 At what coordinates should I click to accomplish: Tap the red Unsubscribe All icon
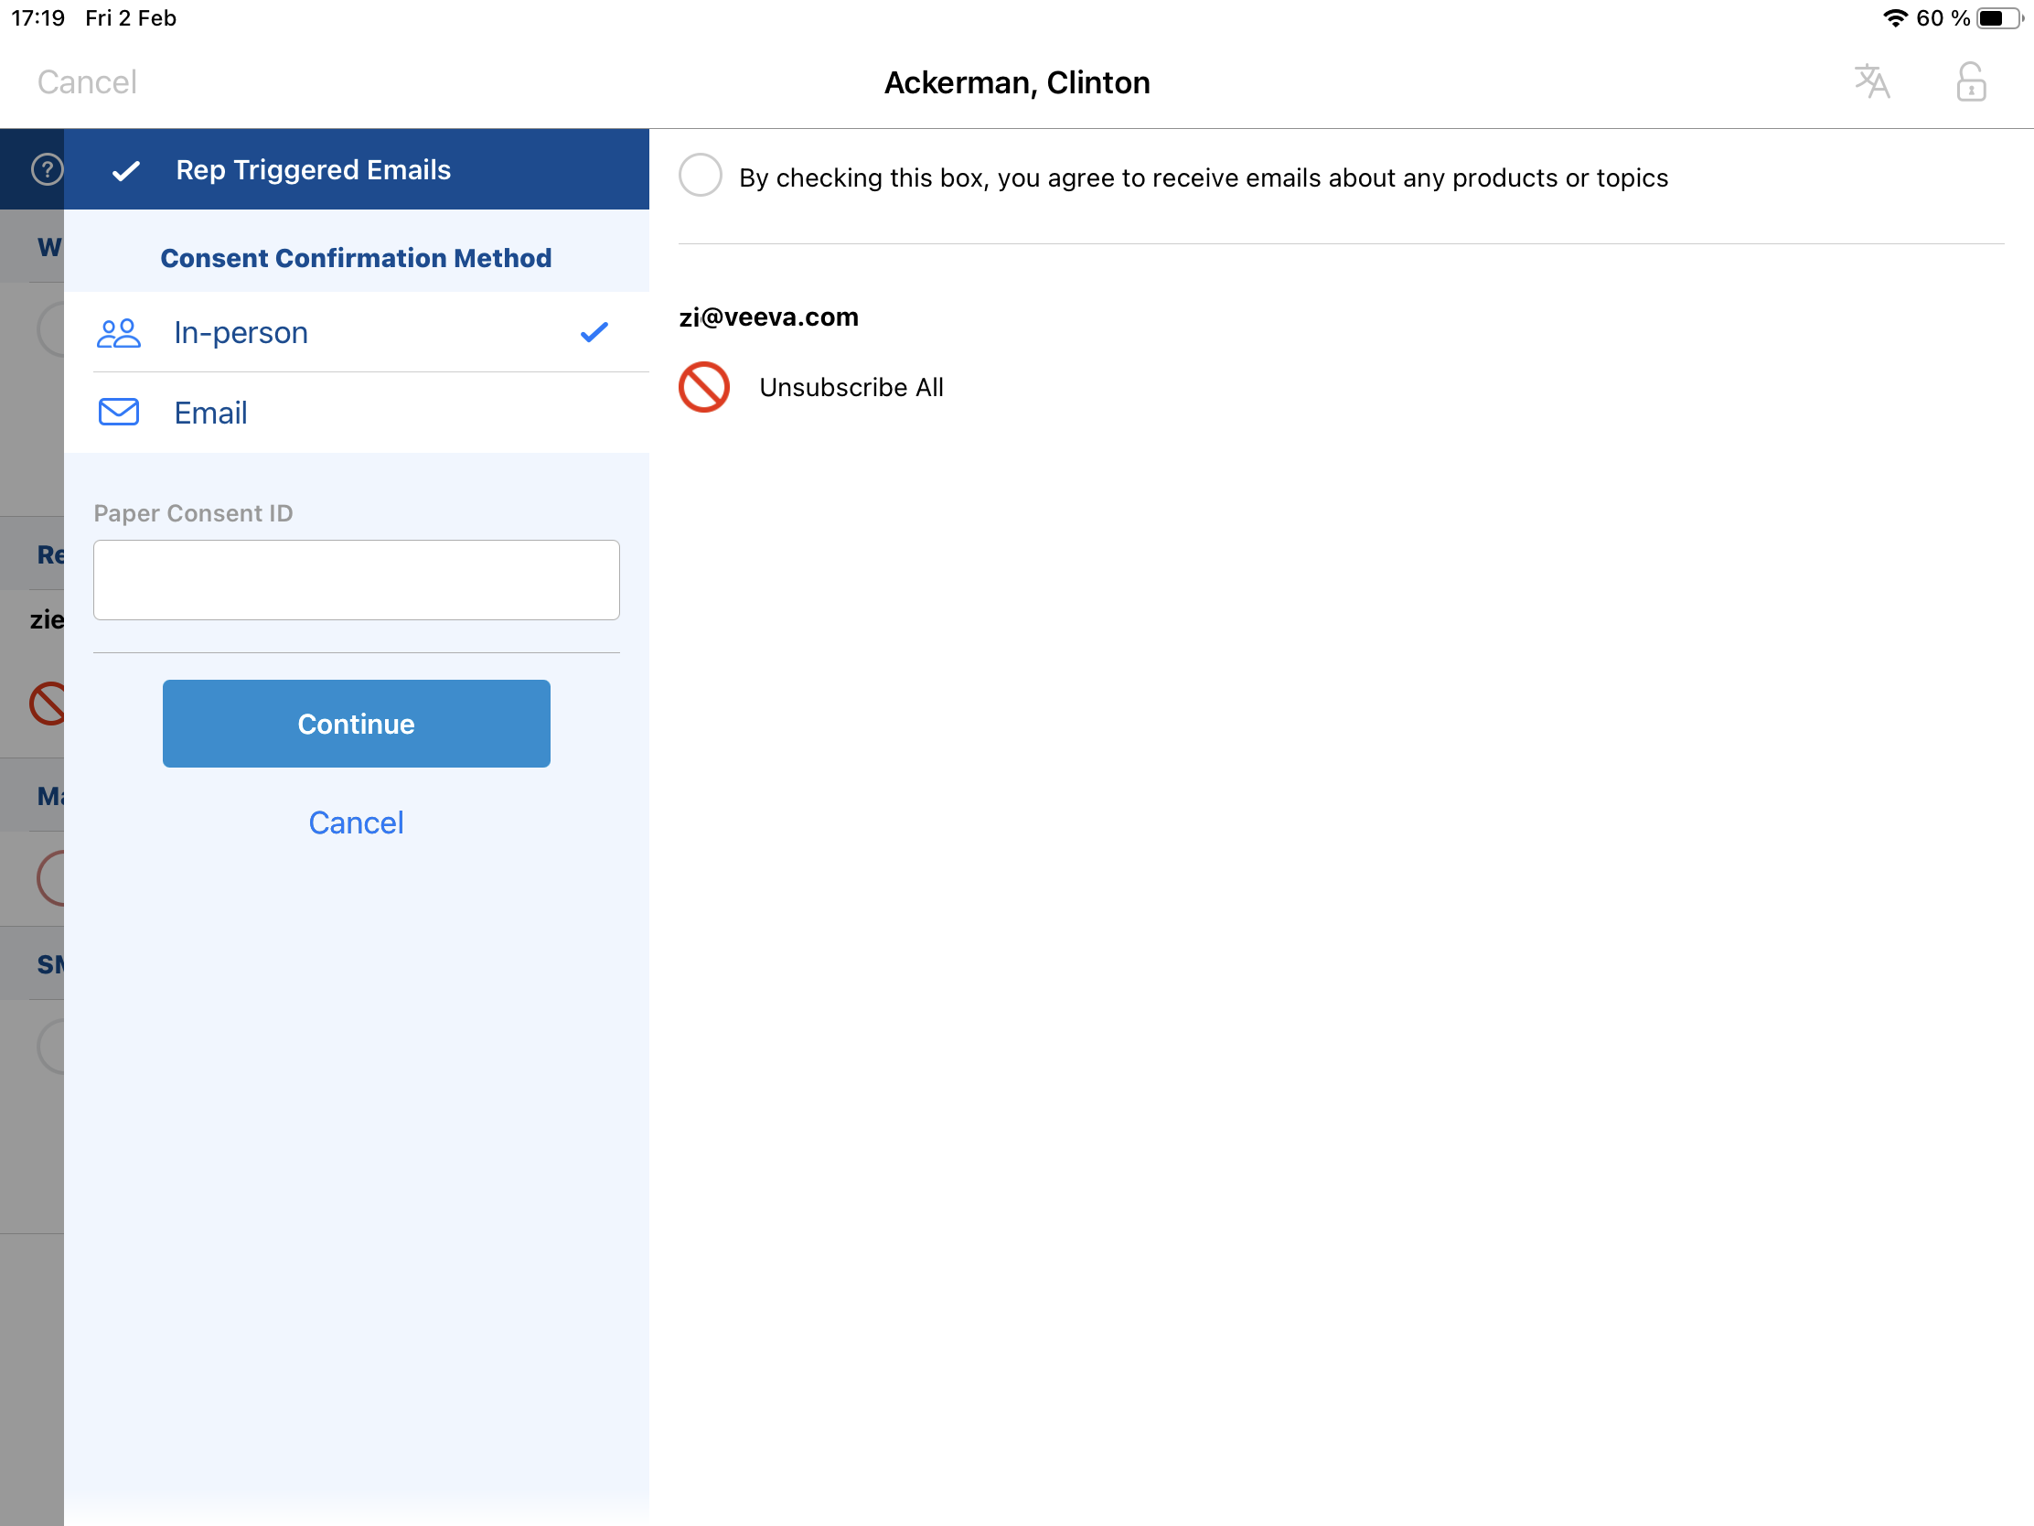coord(703,387)
